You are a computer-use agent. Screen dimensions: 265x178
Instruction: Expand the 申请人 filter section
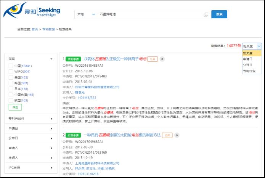pyautogui.click(x=31, y=148)
